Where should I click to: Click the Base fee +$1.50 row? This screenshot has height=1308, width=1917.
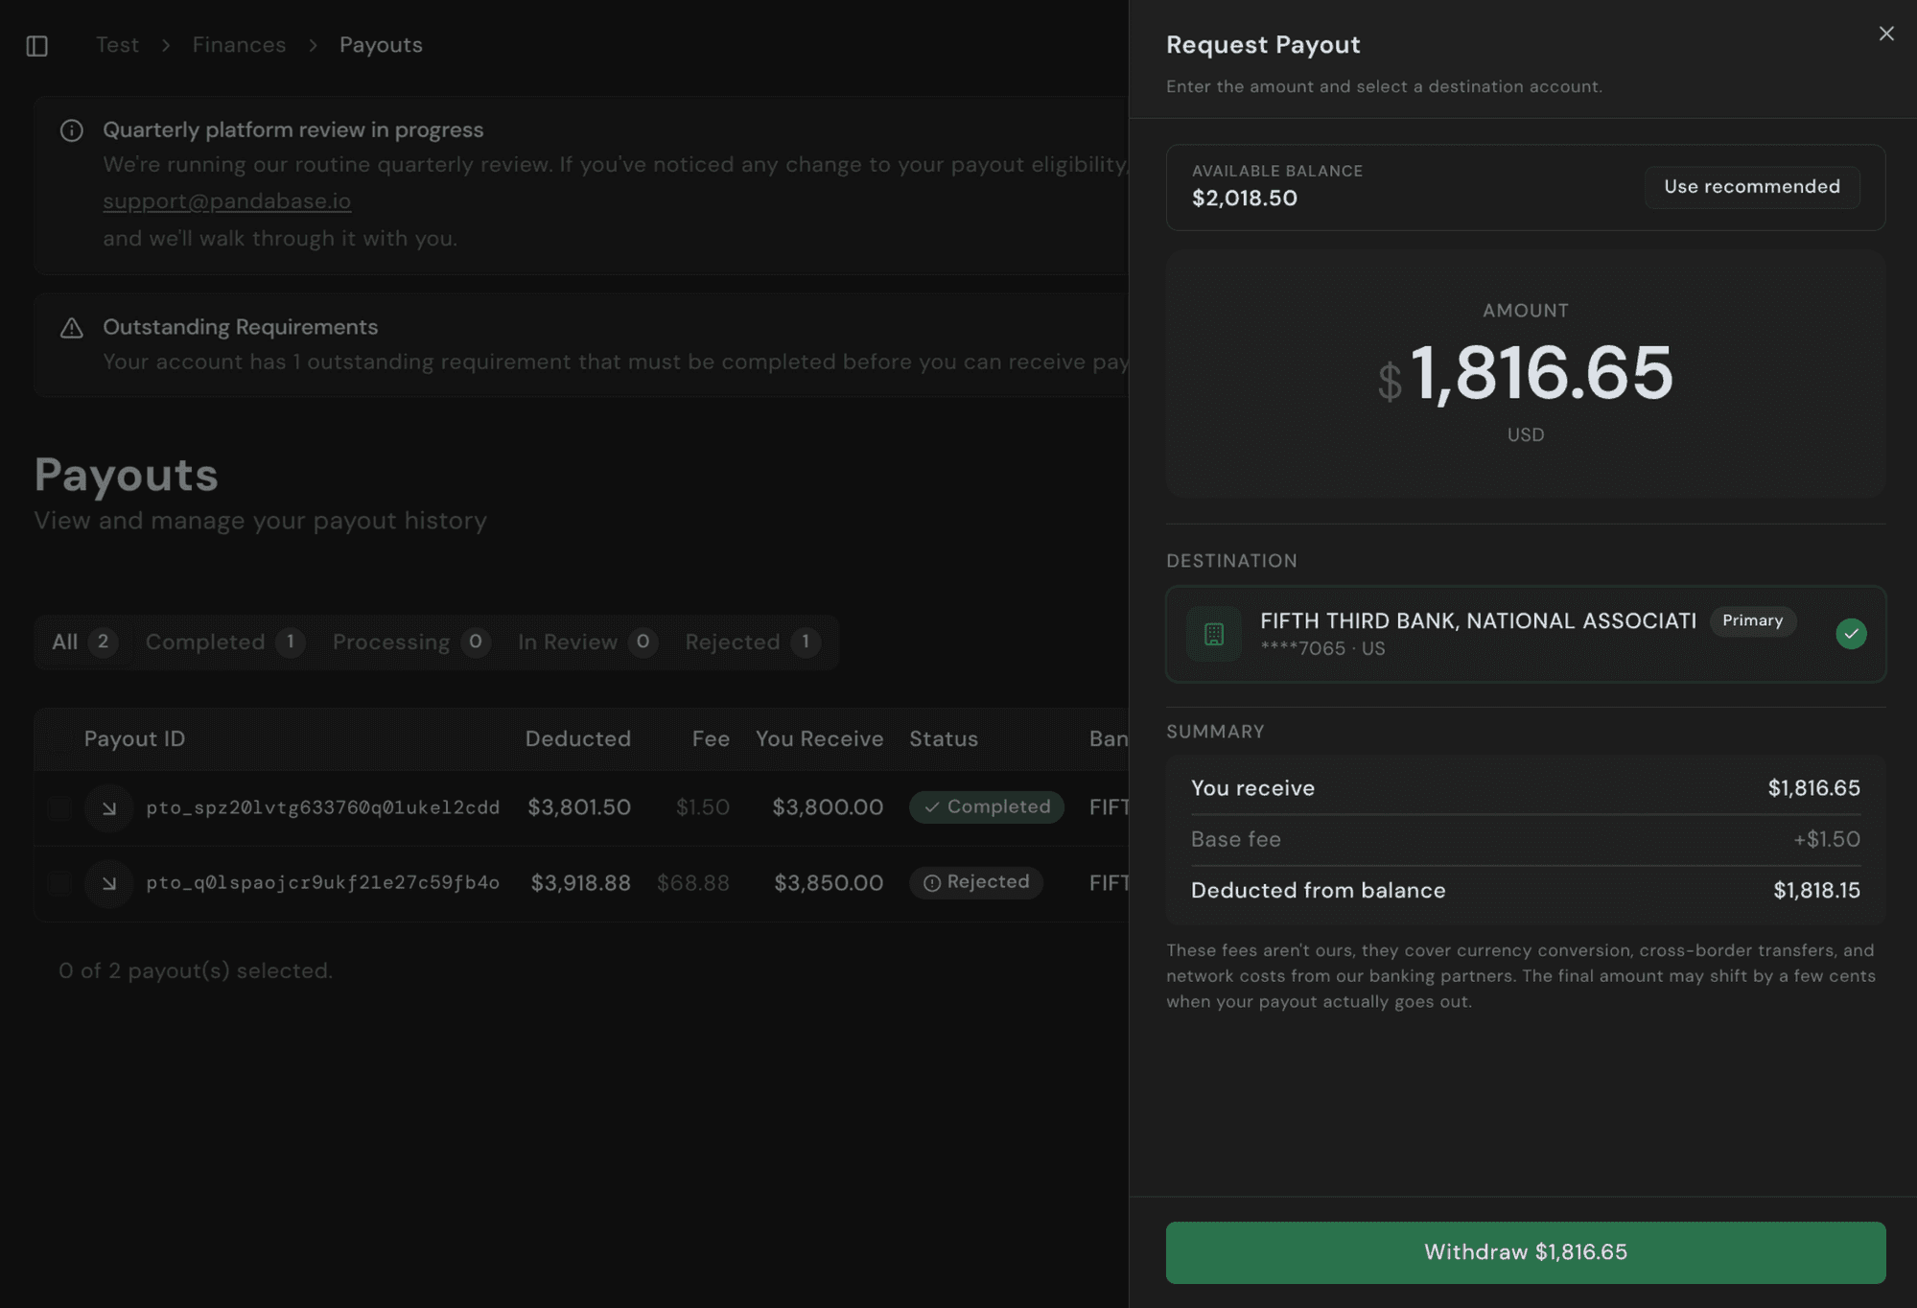click(1525, 839)
